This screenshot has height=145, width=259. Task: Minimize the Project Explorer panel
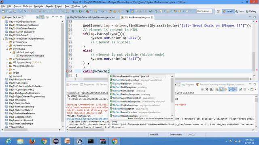(57, 17)
